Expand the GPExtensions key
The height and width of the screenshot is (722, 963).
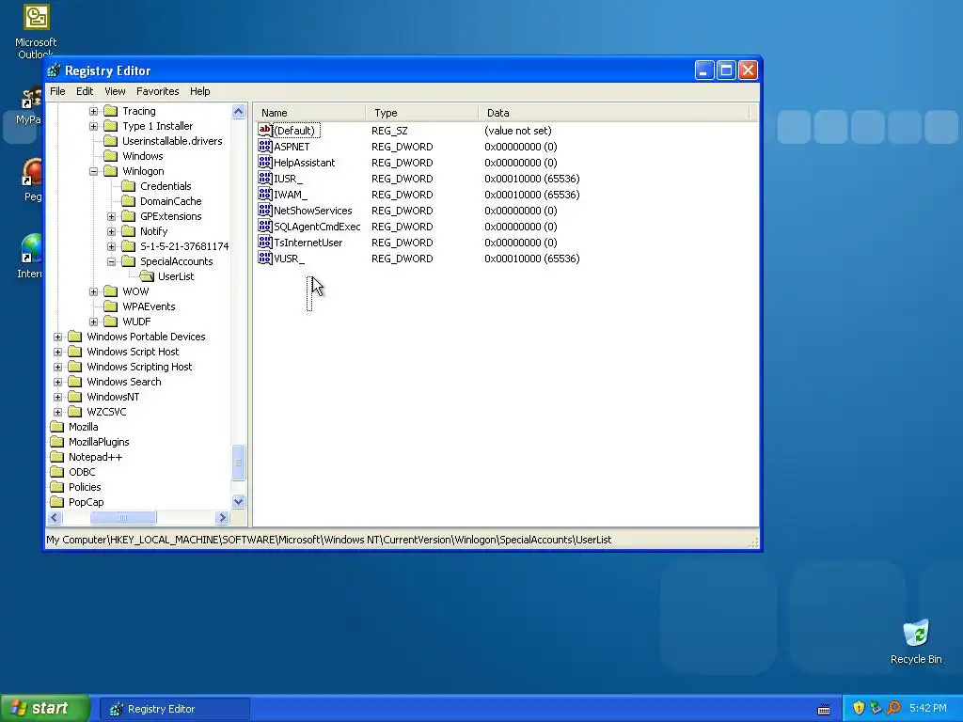[x=111, y=217]
